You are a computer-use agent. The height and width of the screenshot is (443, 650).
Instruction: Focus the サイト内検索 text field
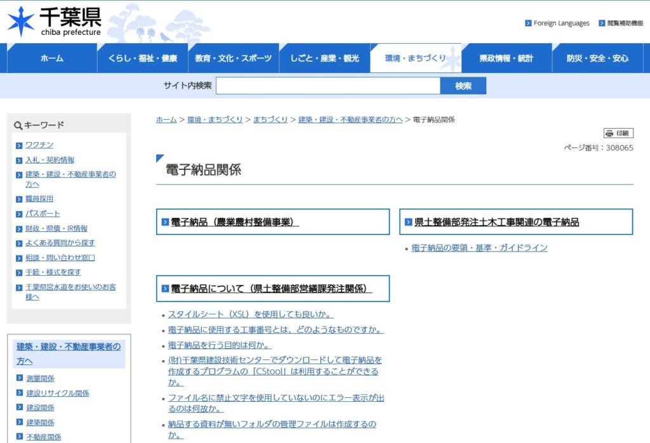[328, 86]
